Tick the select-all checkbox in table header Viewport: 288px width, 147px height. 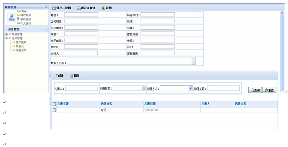[x=54, y=104]
